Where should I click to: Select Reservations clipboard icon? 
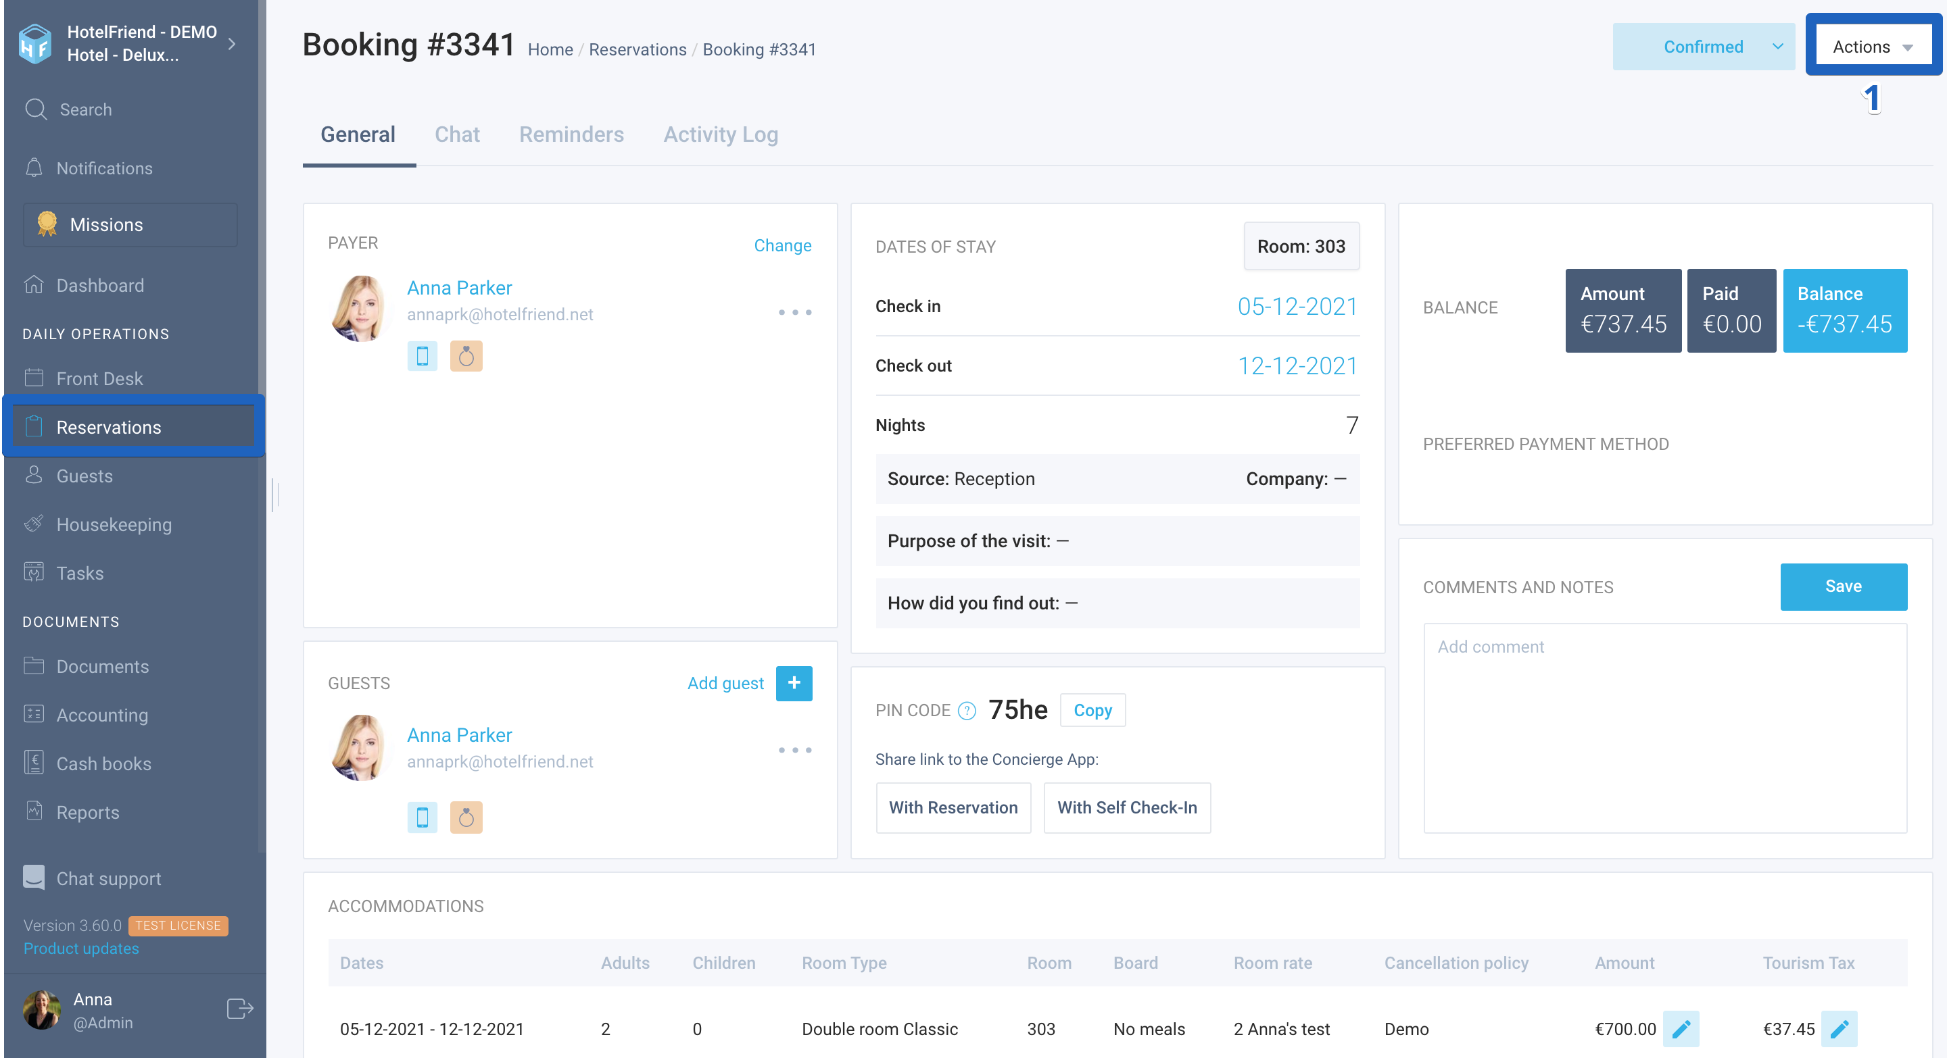(34, 427)
